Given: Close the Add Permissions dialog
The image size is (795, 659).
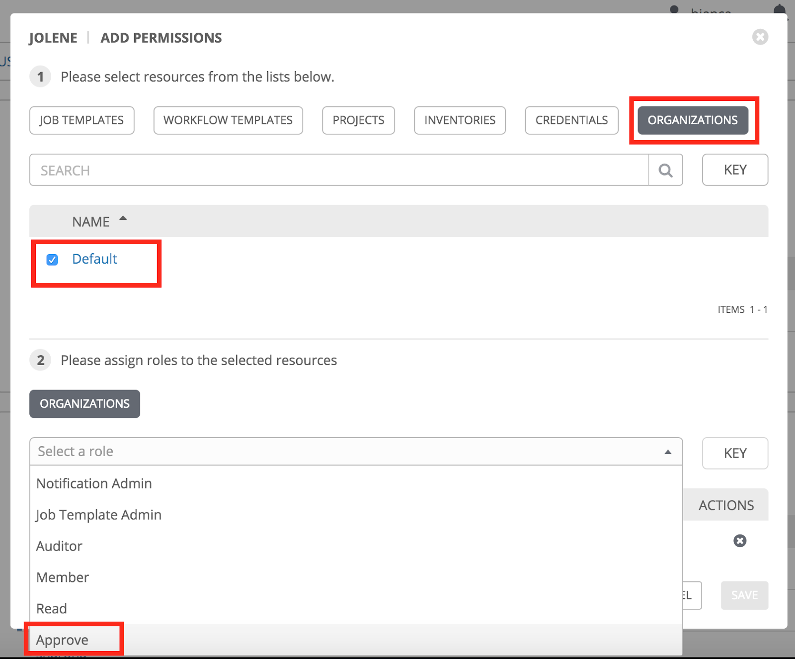Looking at the screenshot, I should tap(760, 37).
